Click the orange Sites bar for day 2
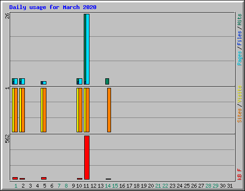Image resolution: width=245 pixels, height=191 pixels. pos(23,110)
